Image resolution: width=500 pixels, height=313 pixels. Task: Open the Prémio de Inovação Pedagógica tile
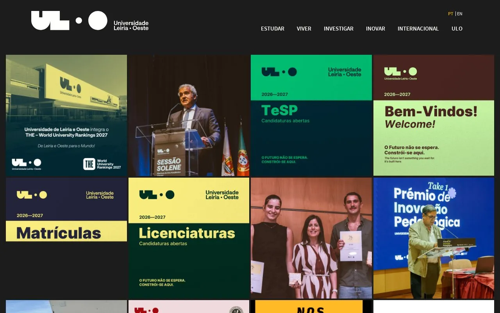(x=434, y=238)
